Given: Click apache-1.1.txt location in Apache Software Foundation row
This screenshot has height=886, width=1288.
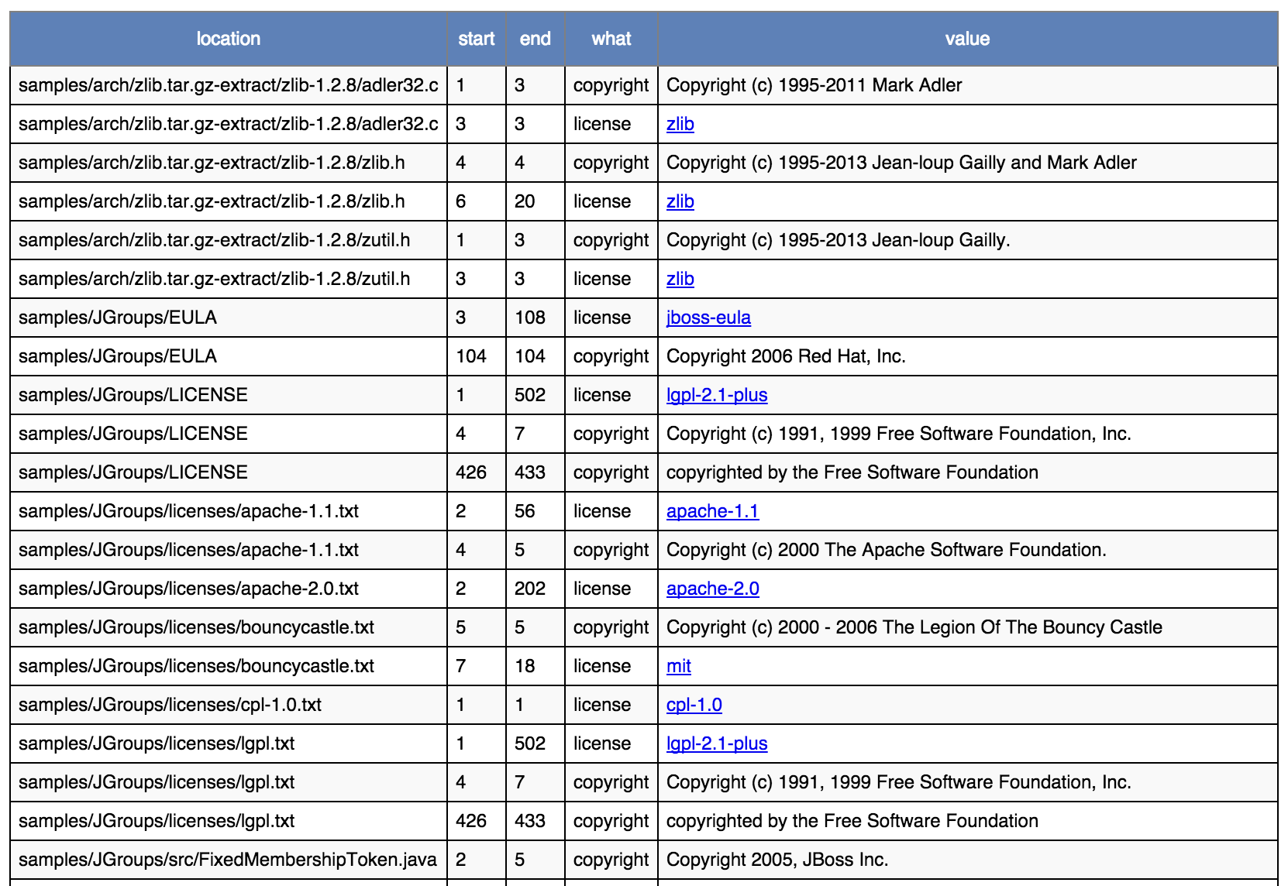Looking at the screenshot, I should (188, 550).
